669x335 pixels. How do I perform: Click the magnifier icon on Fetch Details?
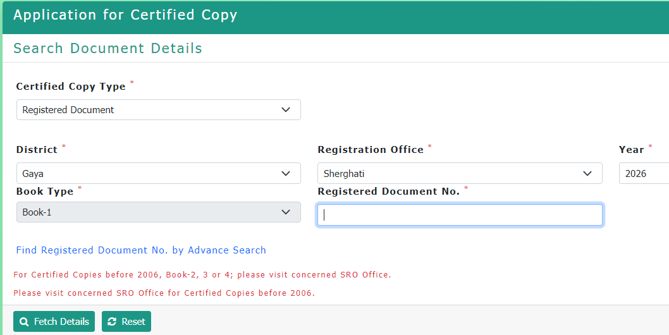(x=24, y=322)
